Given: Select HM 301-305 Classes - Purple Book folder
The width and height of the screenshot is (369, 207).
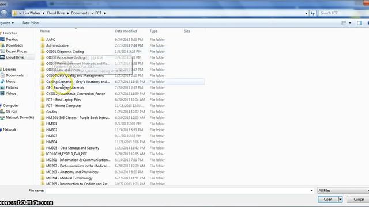Looking at the screenshot, I should coord(78,118).
